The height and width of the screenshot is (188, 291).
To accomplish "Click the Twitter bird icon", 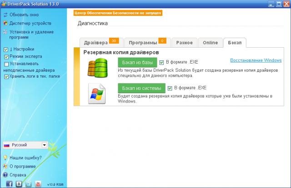I will click(28, 184).
